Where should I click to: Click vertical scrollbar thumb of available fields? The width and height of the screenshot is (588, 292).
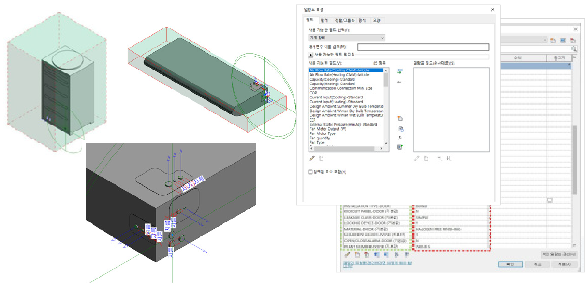tap(386, 80)
